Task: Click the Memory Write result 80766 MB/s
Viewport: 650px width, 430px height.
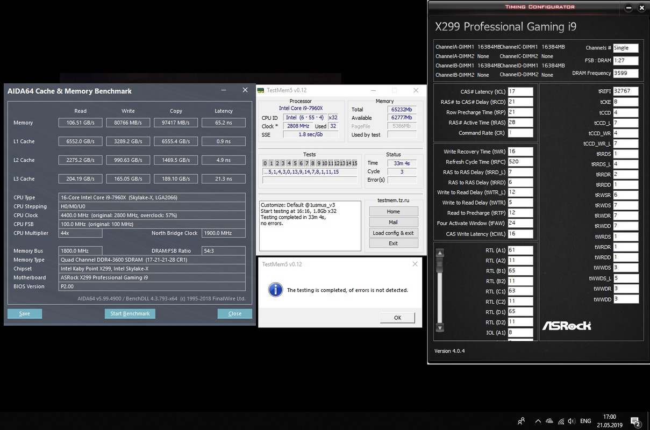Action: pyautogui.click(x=128, y=123)
